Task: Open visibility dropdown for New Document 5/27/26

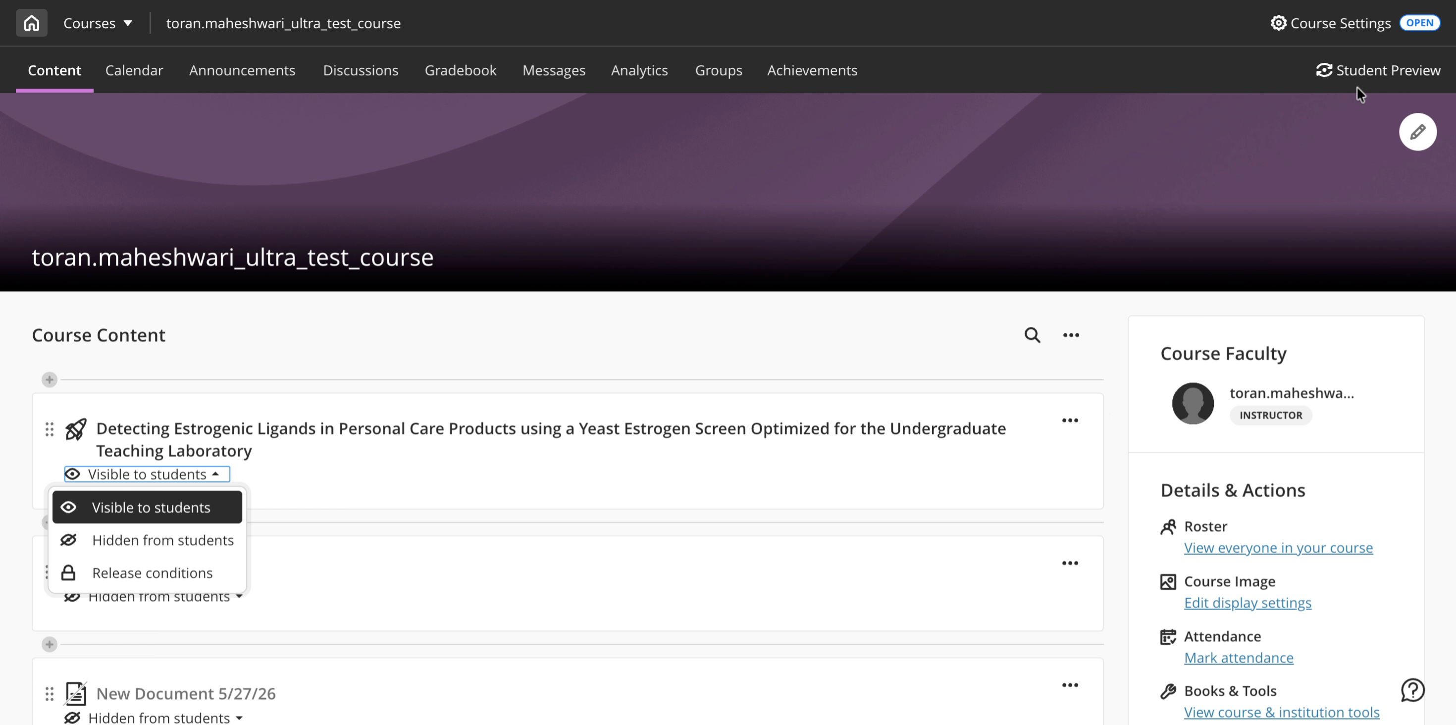Action: (153, 717)
